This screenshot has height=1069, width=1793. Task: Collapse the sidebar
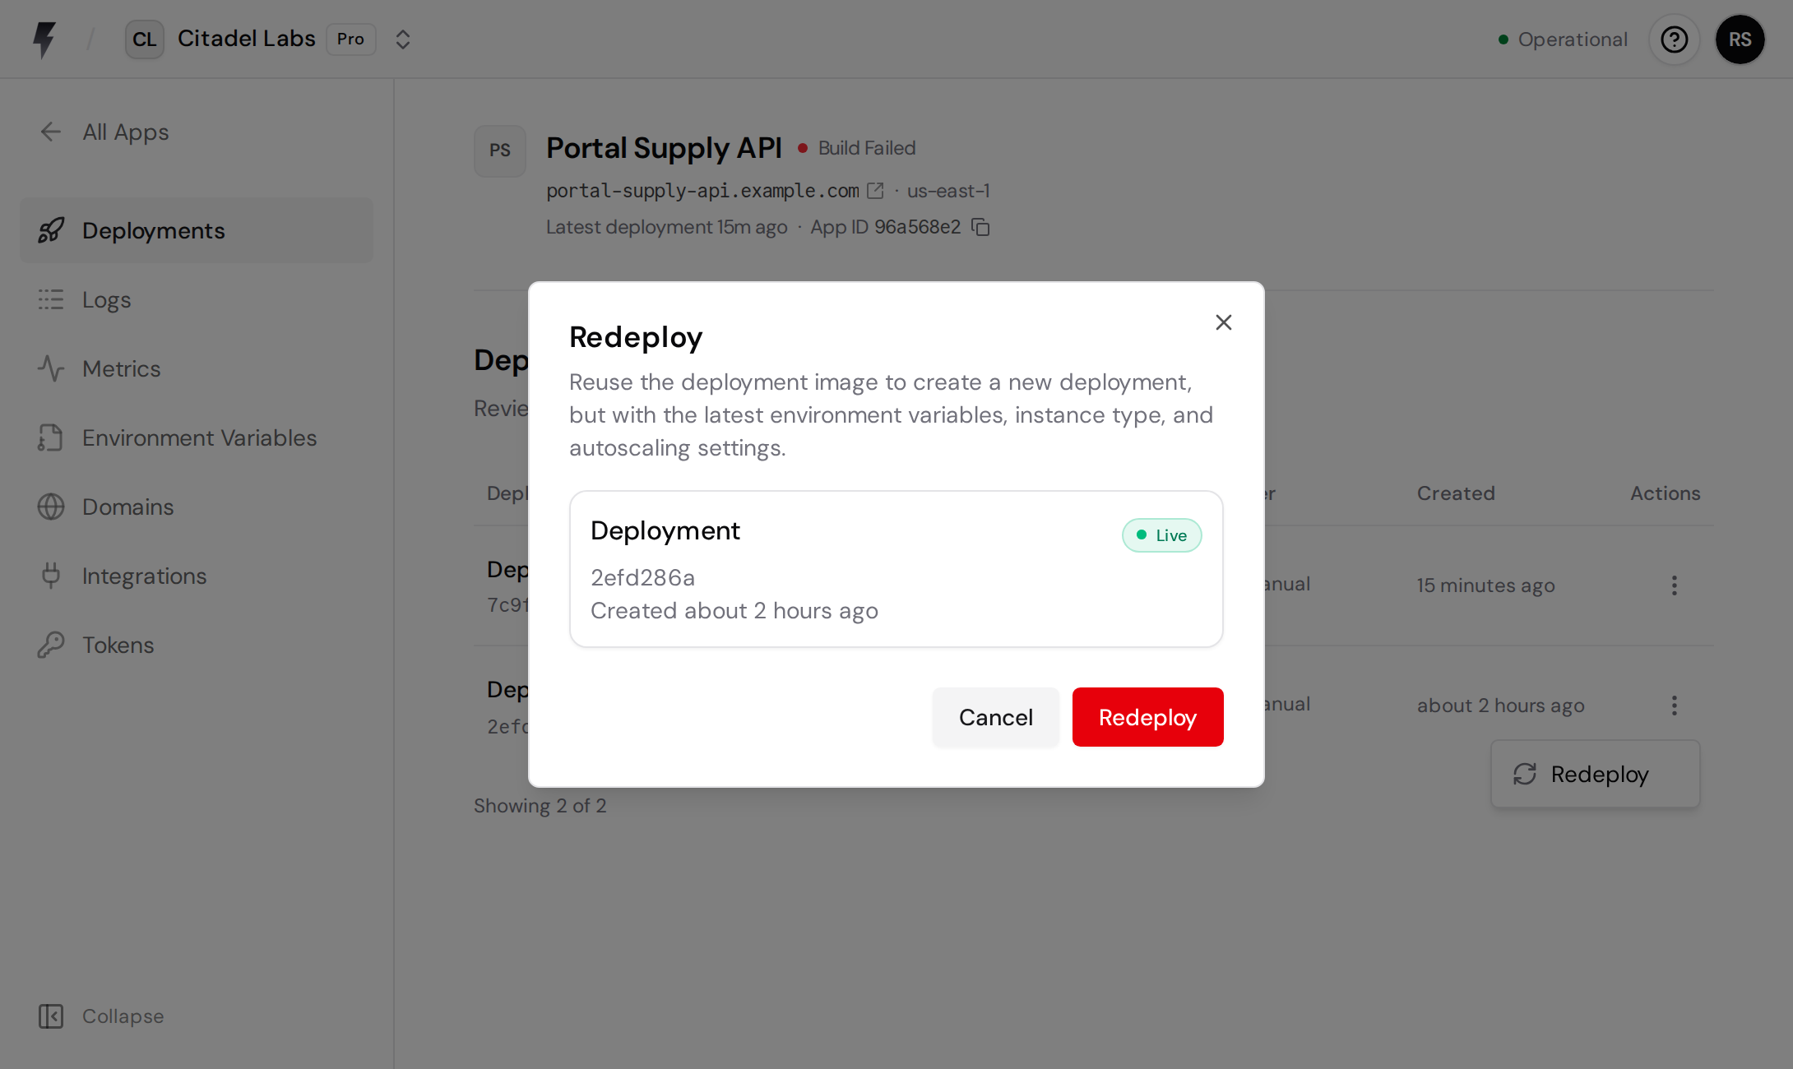coord(101,1016)
